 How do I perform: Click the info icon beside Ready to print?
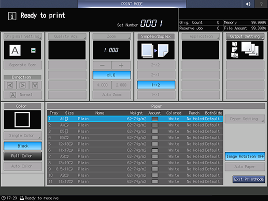click(12, 16)
